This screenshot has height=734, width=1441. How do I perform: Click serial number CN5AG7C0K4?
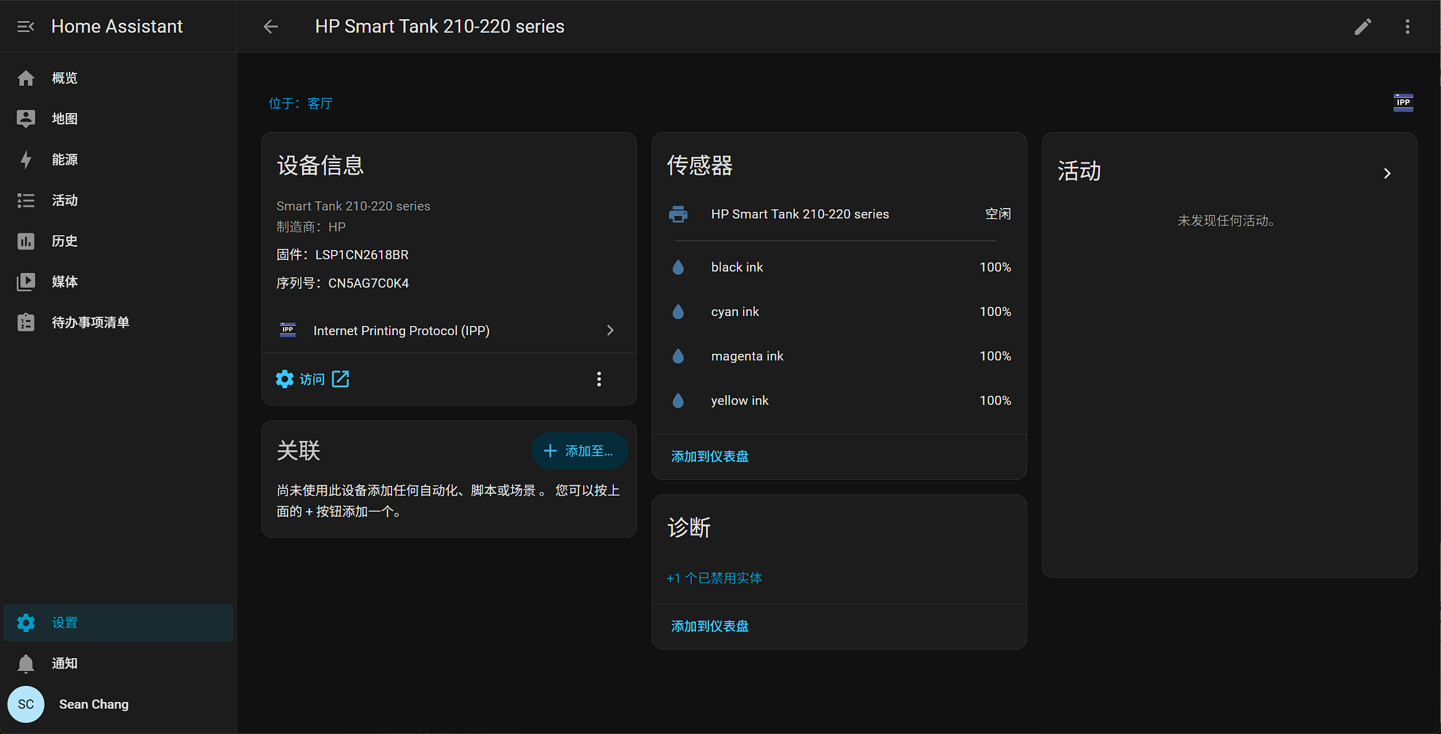[x=368, y=283]
